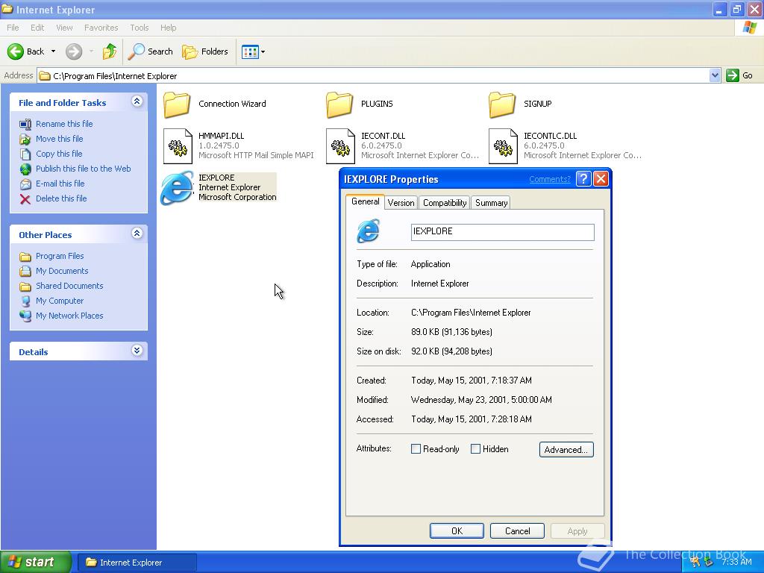Screen dimensions: 764x573
Task: Expand the Details panel
Action: (x=137, y=351)
